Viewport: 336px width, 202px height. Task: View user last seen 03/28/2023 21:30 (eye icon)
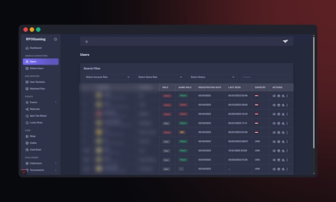274,160
